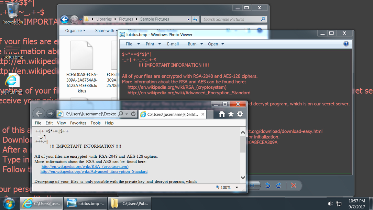Open the IE address autocomplete dropdown arrow

[127, 114]
